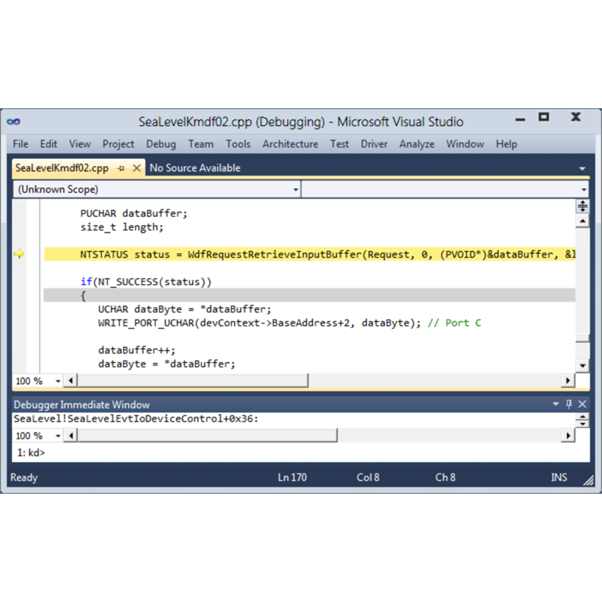Open the (Unknown Scope) dropdown

295,189
